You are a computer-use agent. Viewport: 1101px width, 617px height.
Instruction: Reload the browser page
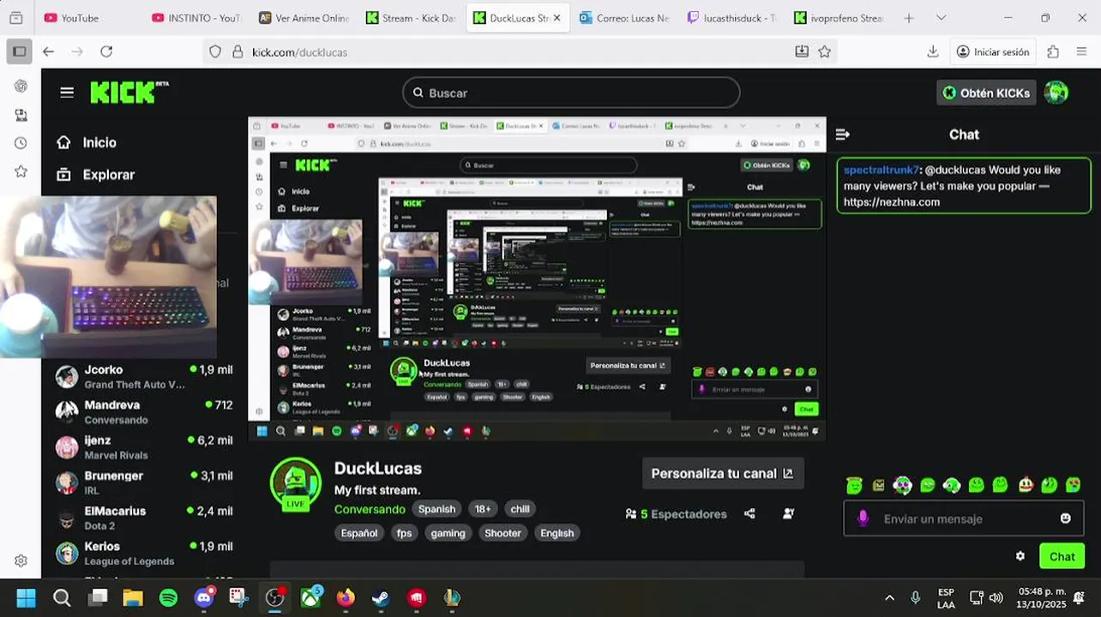pos(106,51)
